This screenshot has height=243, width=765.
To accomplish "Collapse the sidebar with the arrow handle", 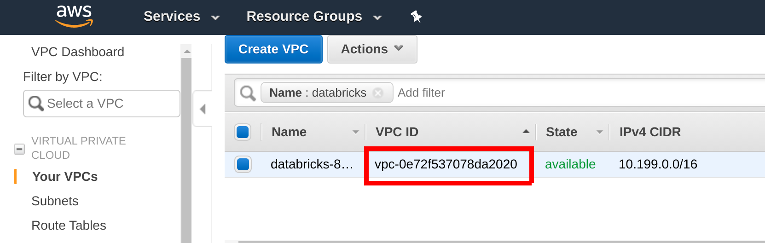I will [203, 109].
